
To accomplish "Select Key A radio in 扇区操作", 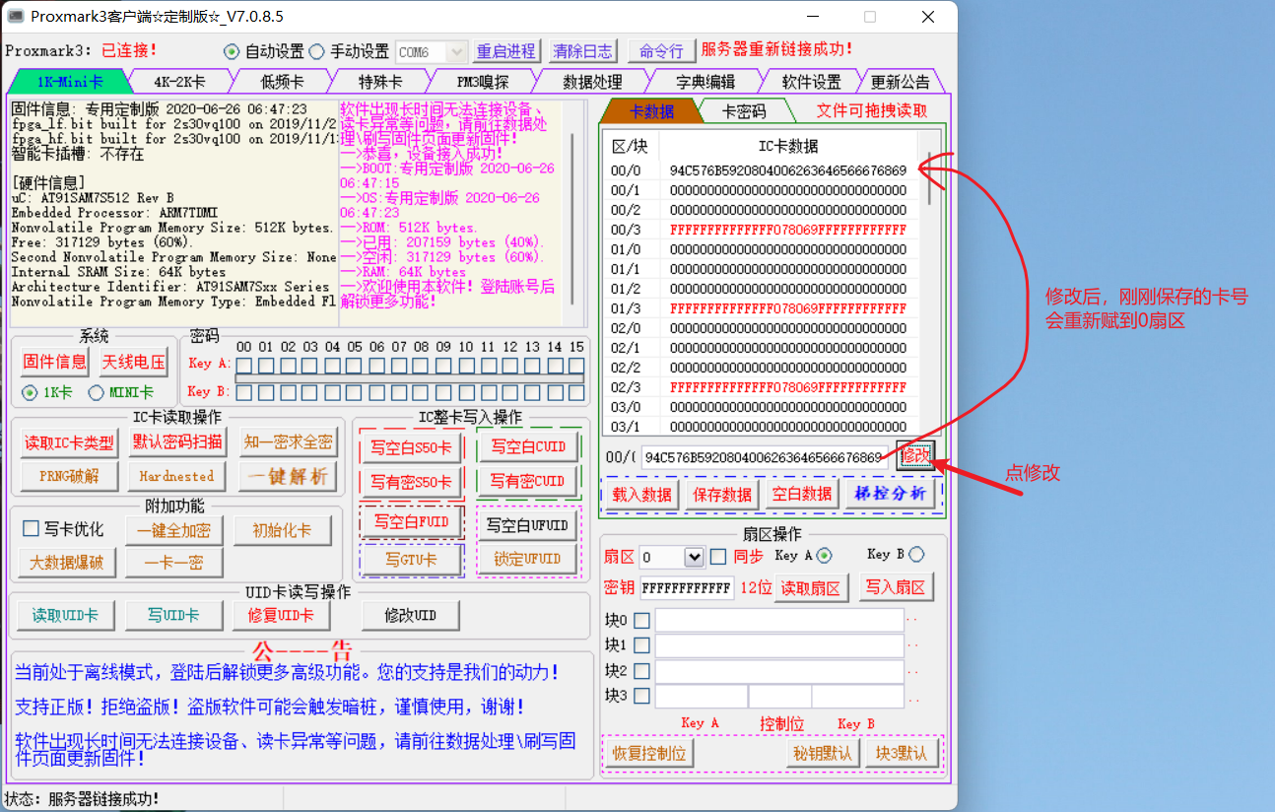I will coord(824,556).
